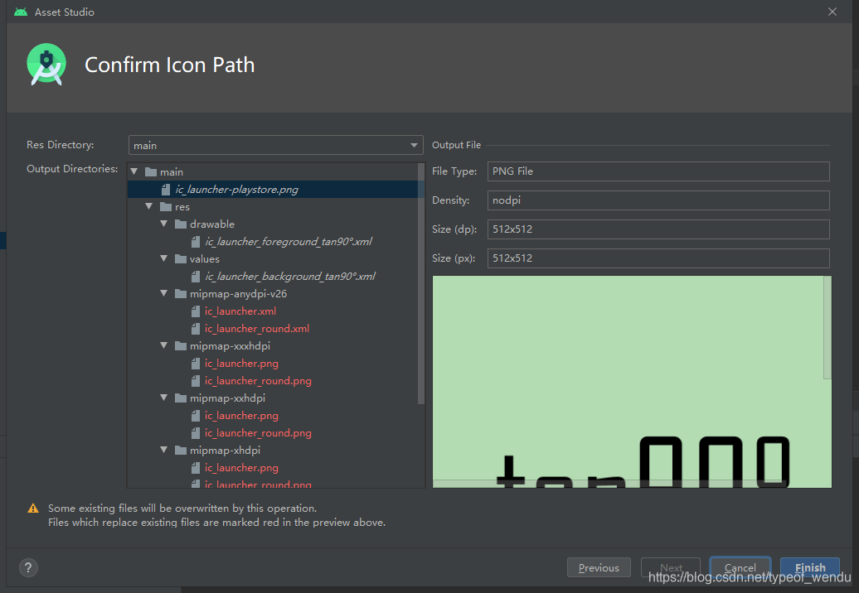
Task: Click the drawable folder icon
Action: (x=181, y=224)
